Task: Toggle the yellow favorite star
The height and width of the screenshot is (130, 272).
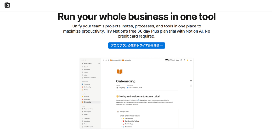Action: click(188, 60)
